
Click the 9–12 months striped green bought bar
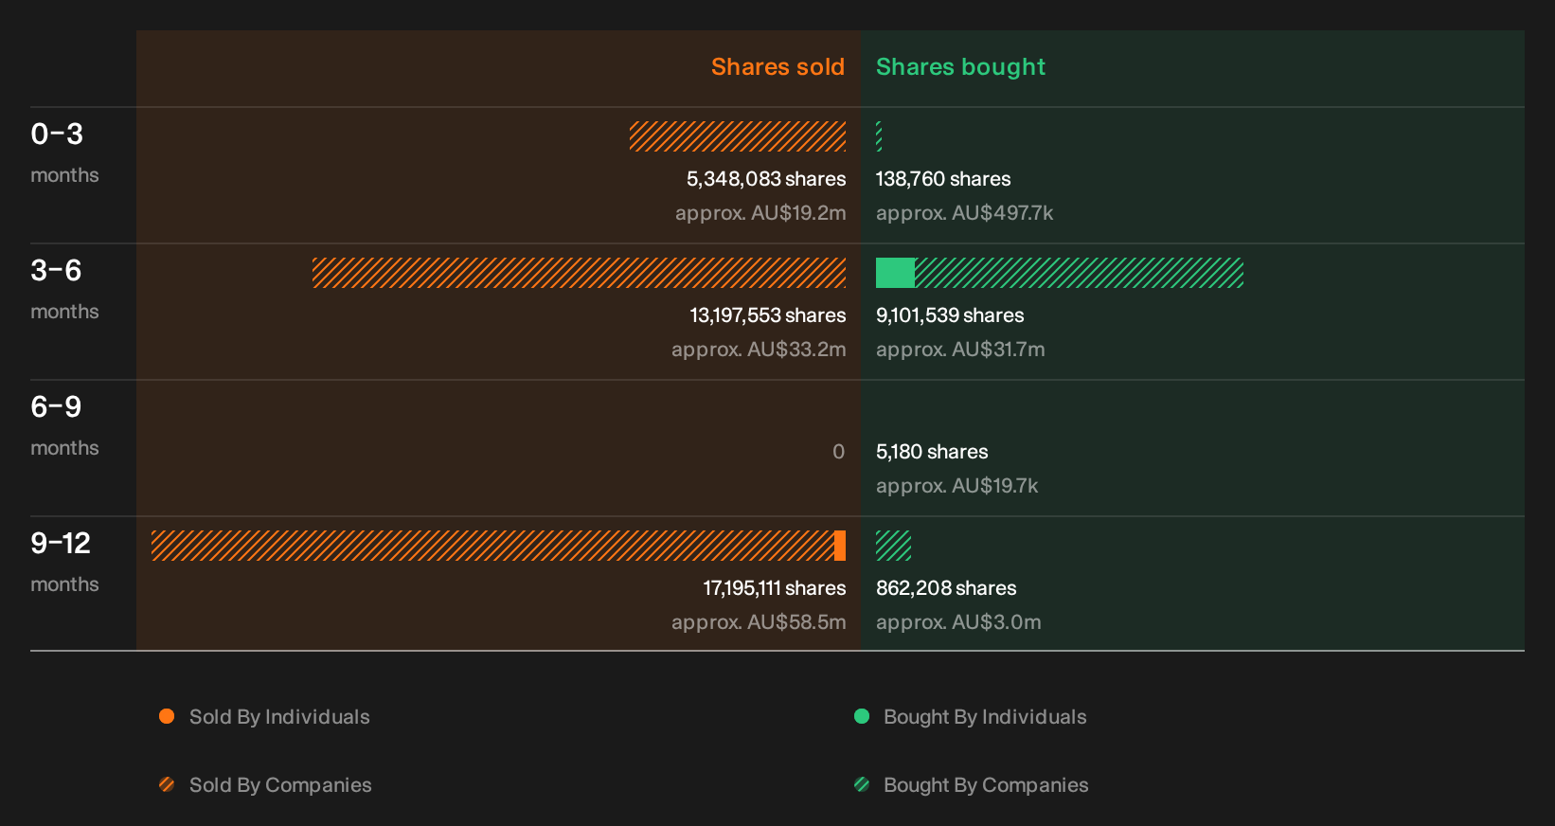click(893, 546)
